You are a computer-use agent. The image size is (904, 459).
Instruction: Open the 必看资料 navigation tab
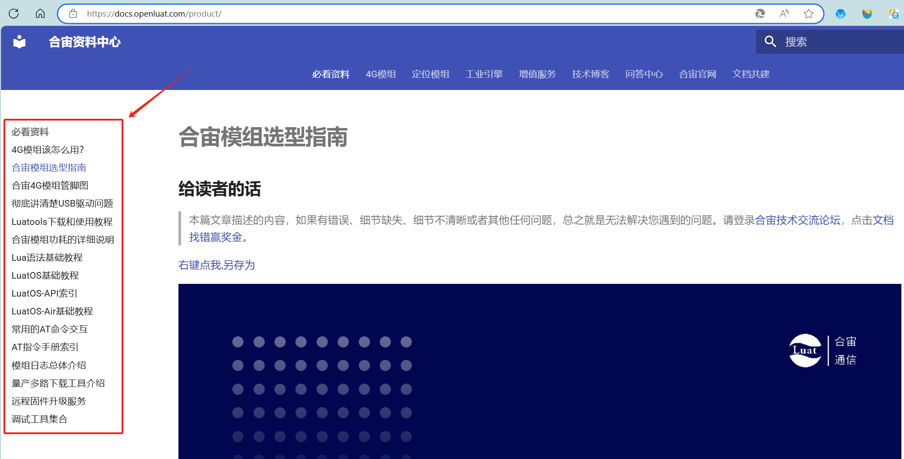[x=331, y=74]
